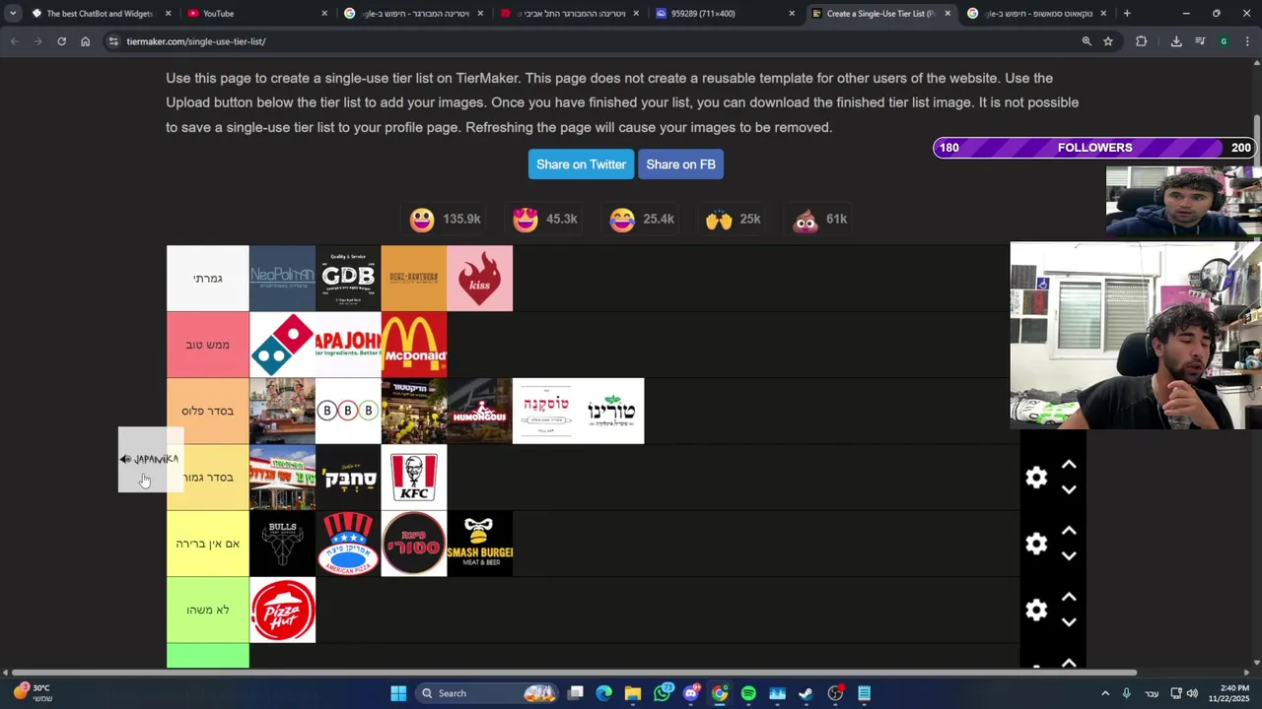Click the BBB logo tile
This screenshot has height=709, width=1262.
(x=348, y=411)
